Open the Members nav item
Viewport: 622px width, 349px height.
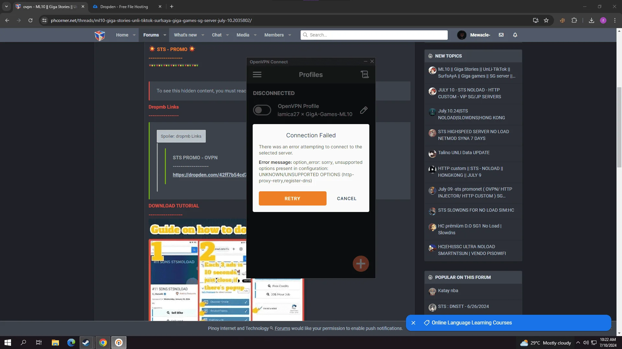pos(274,35)
